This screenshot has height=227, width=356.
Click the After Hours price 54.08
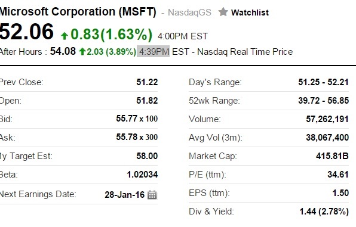63,51
